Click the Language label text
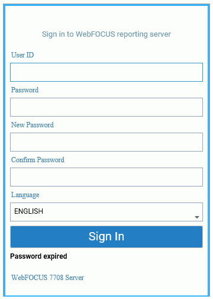 click(25, 195)
